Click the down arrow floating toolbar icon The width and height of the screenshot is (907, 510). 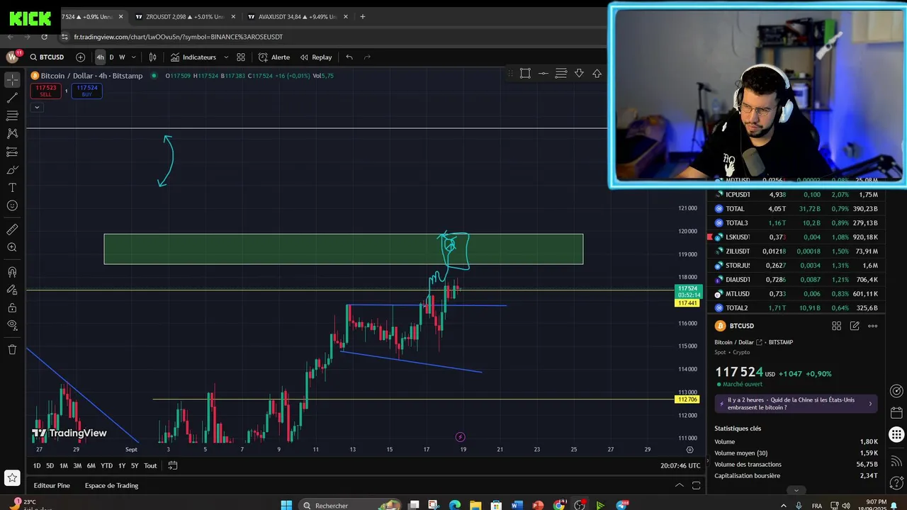579,73
